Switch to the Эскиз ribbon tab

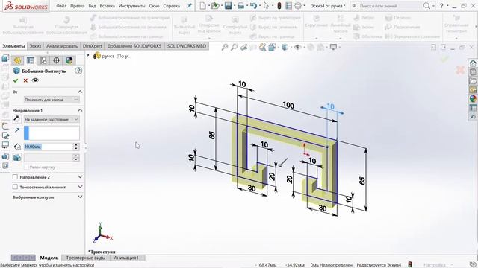pyautogui.click(x=35, y=46)
